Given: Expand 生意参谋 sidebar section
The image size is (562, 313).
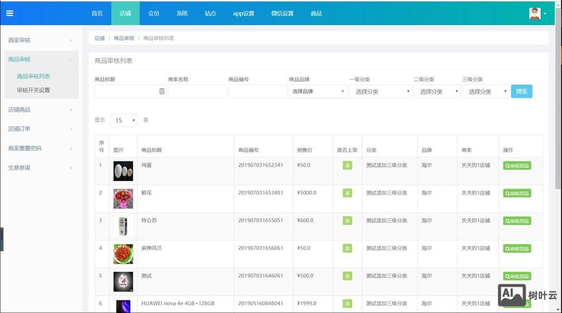Looking at the screenshot, I should [41, 168].
